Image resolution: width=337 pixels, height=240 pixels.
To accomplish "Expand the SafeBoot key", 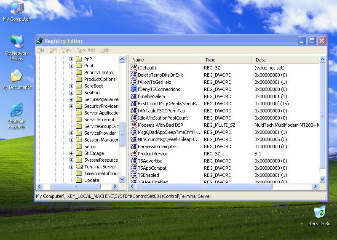I will (71, 86).
